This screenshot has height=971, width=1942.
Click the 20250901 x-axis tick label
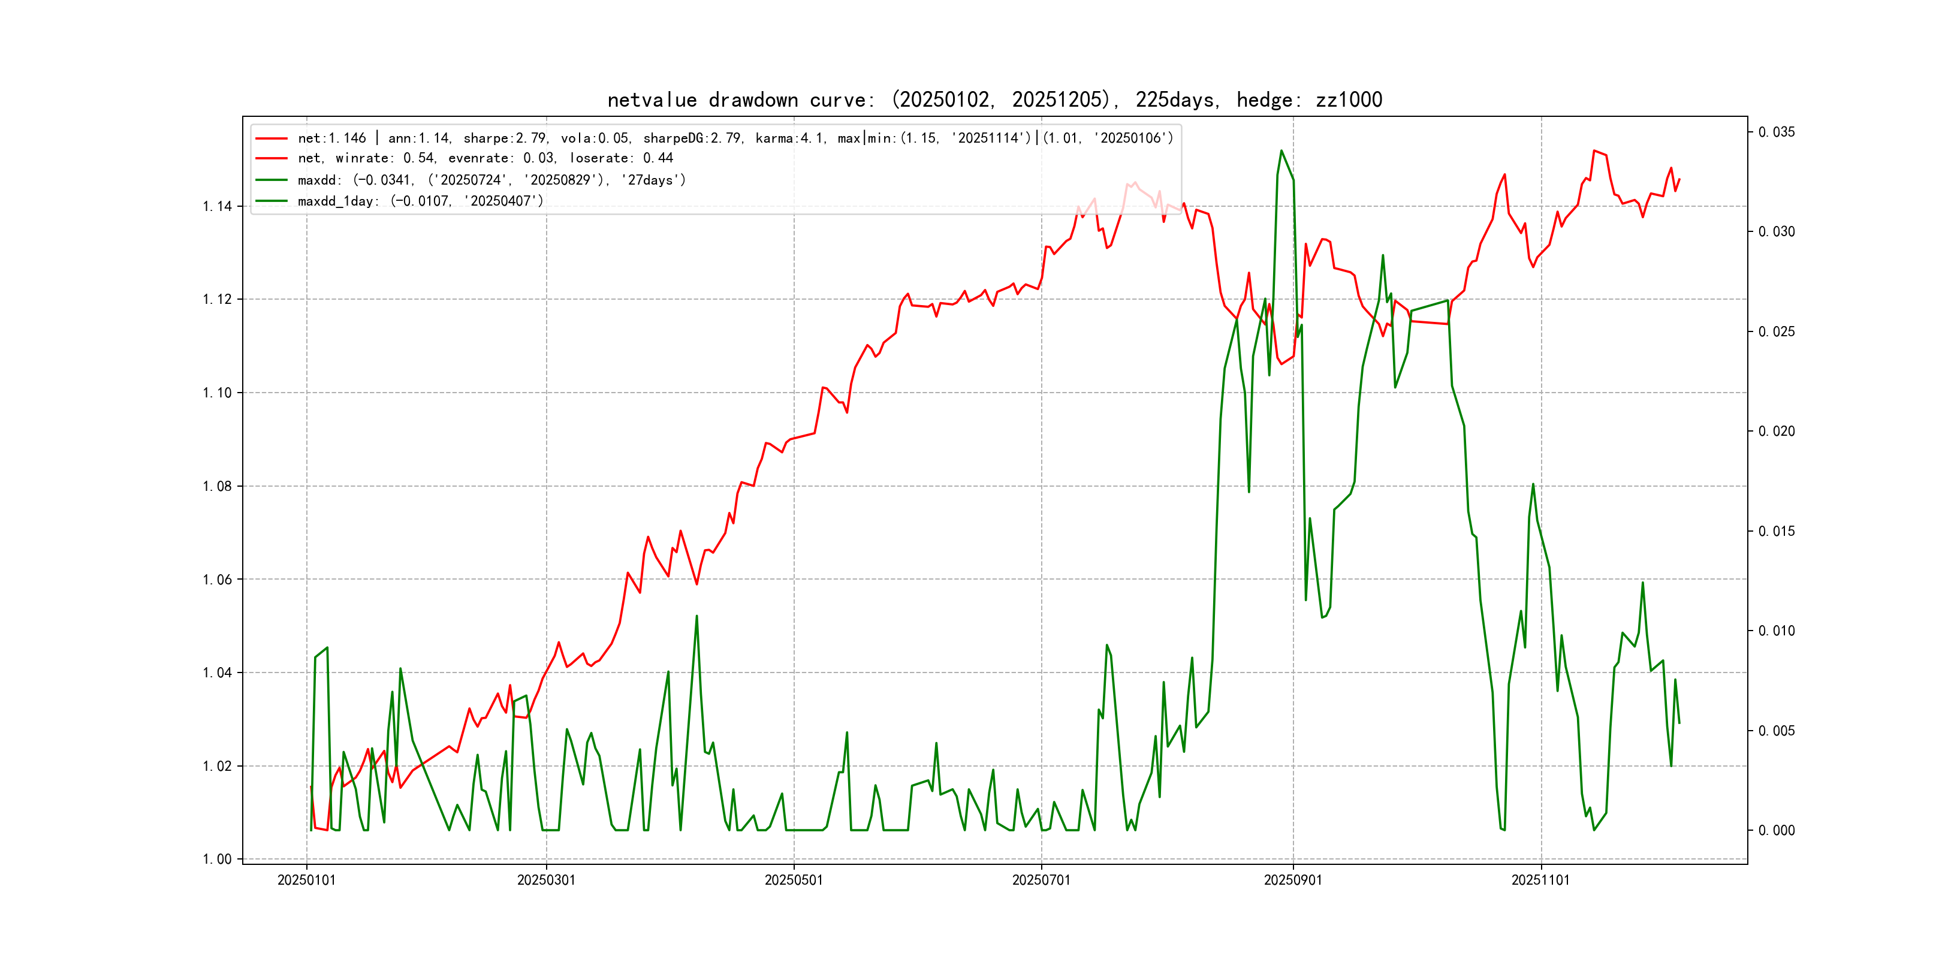click(1292, 880)
